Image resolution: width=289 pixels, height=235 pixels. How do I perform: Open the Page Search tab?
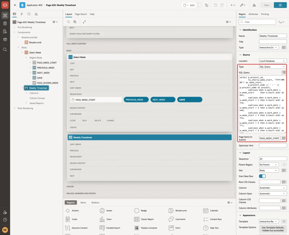pyautogui.click(x=81, y=14)
